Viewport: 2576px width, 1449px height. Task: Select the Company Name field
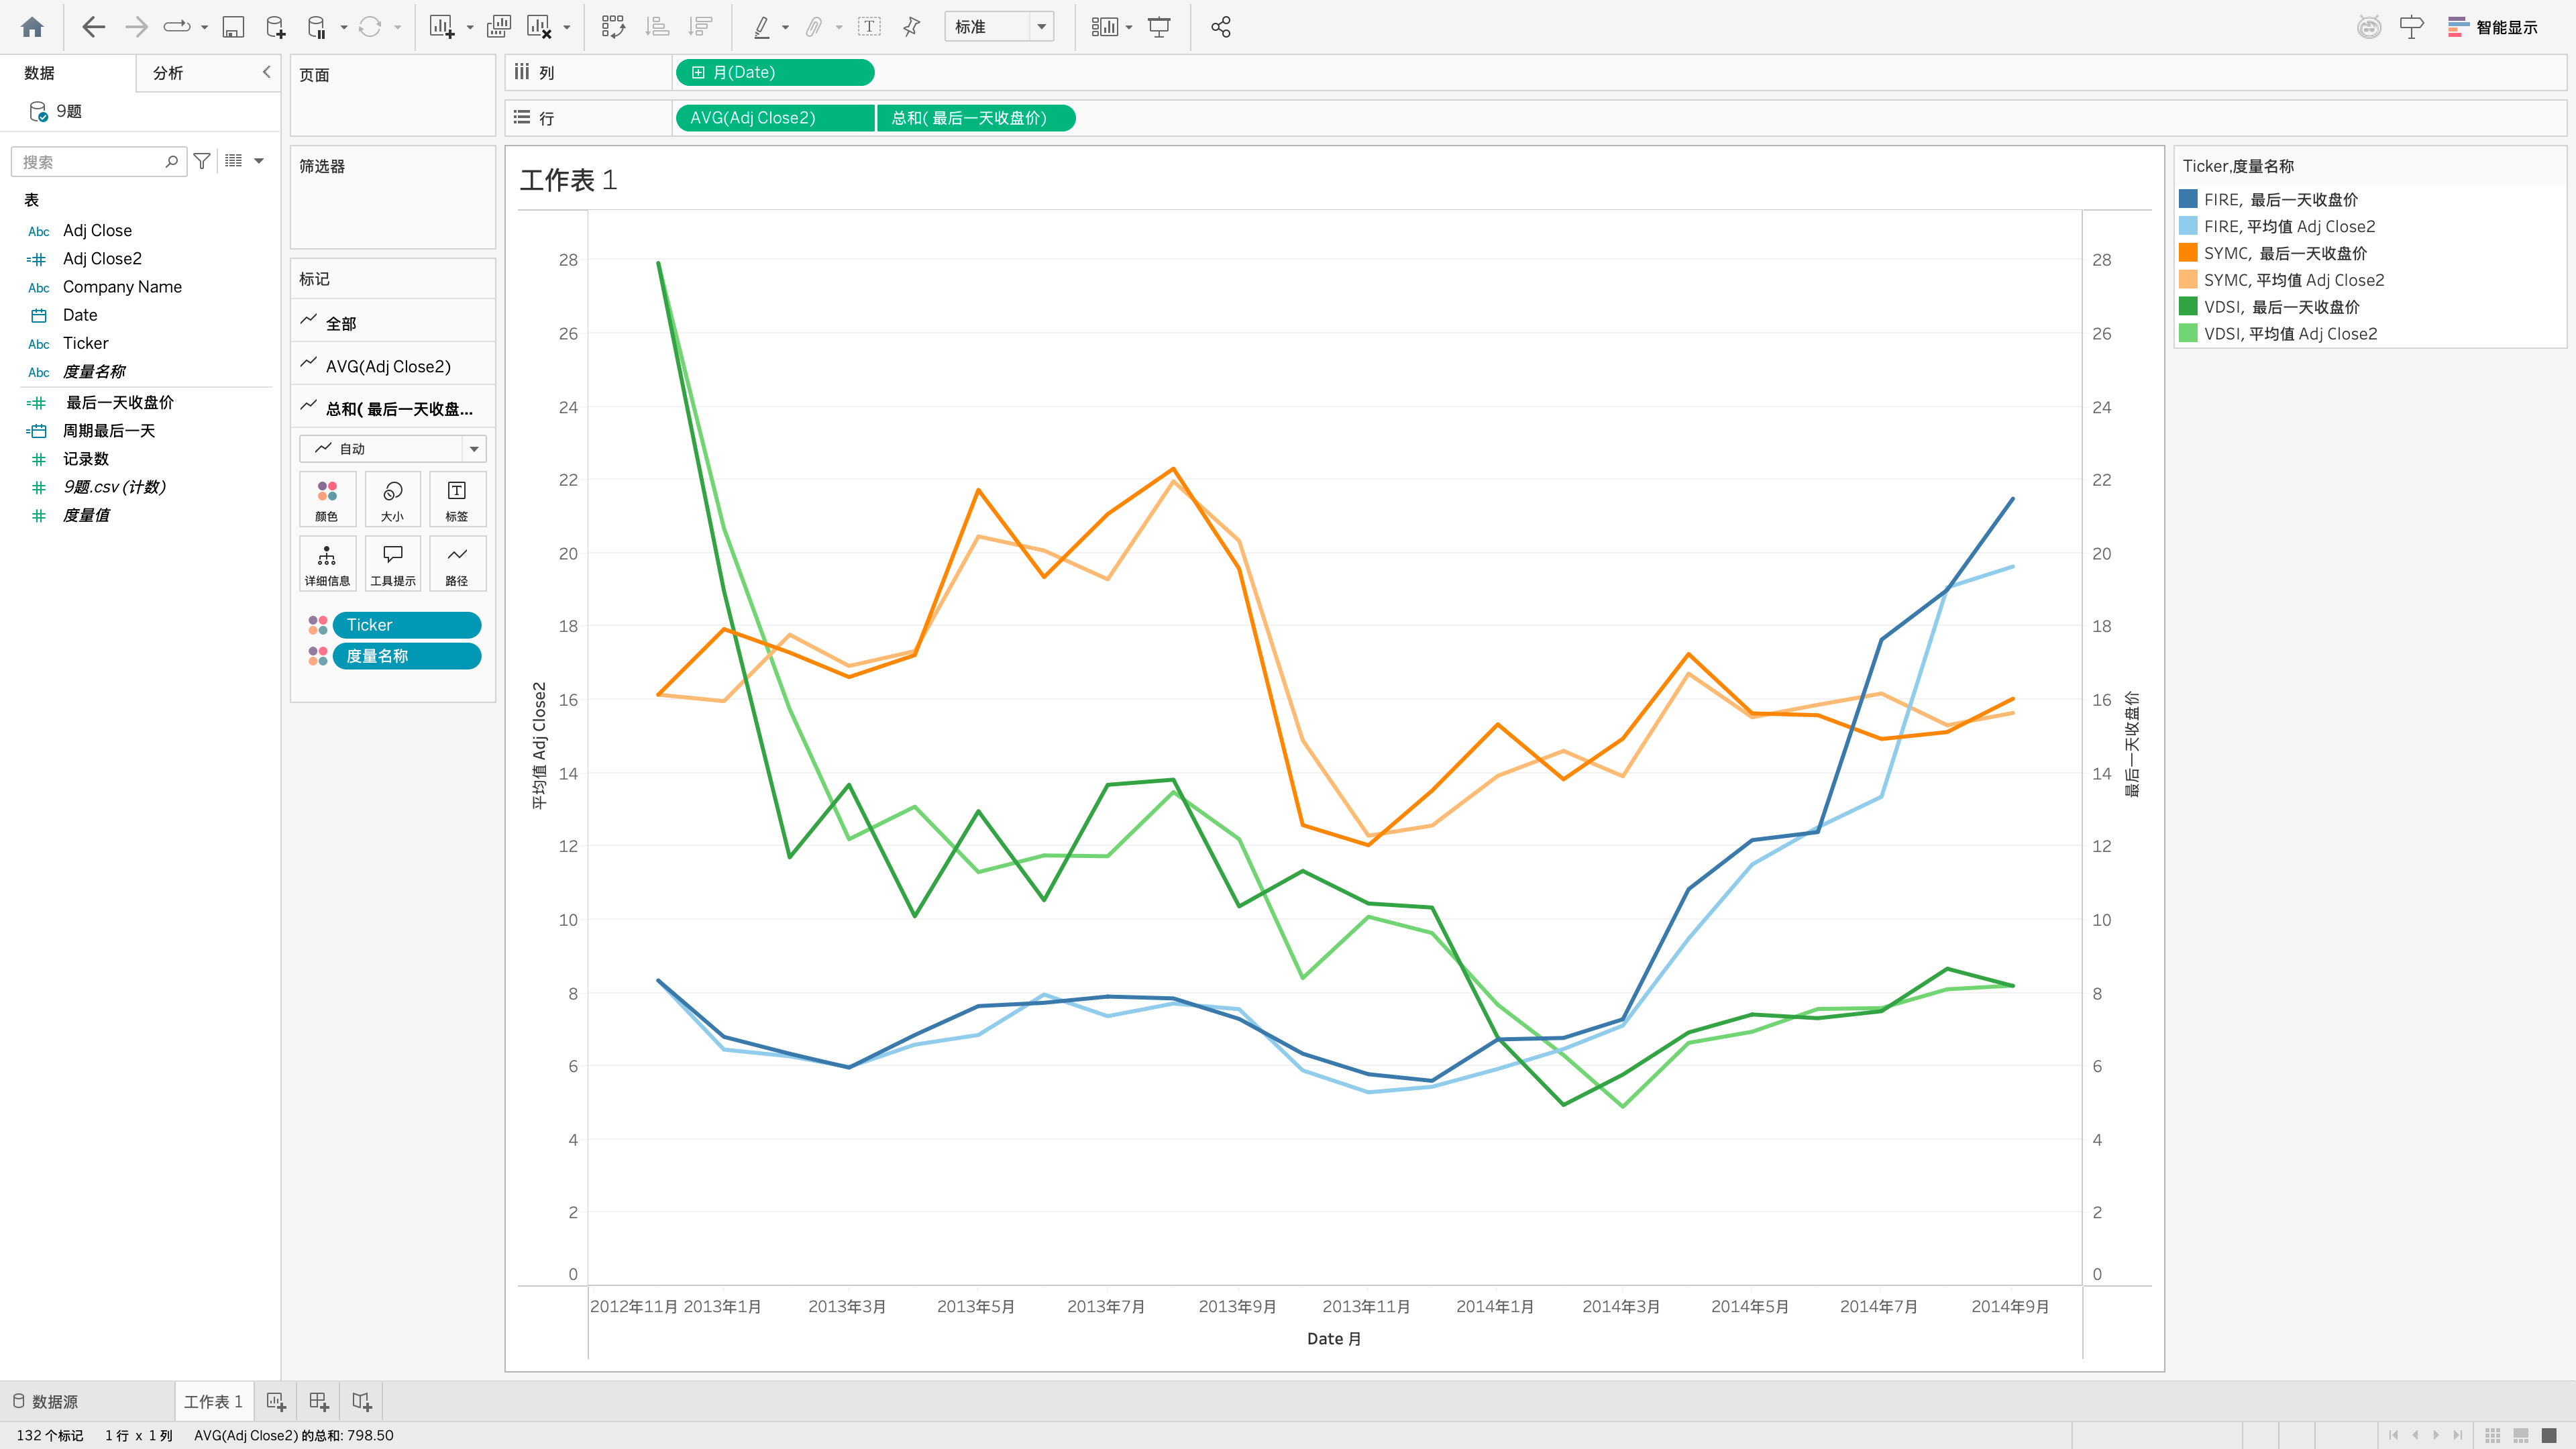122,287
